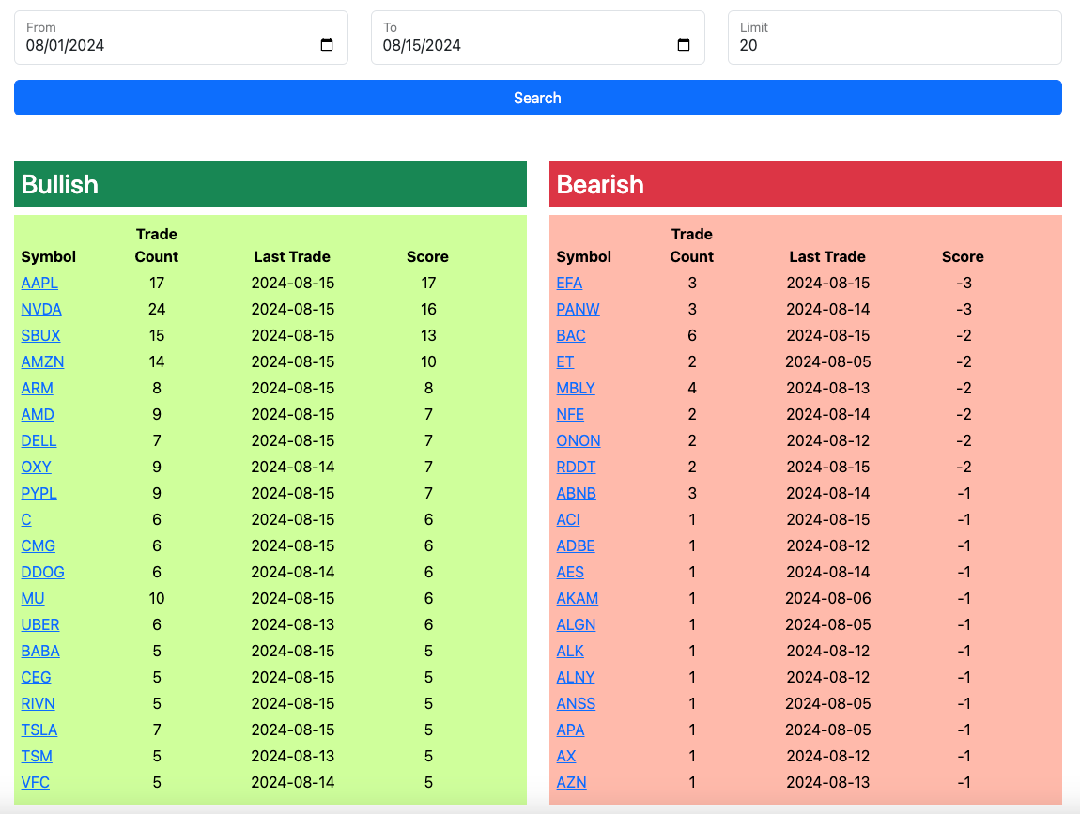
Task: Open the NVDA symbol link
Action: click(41, 309)
